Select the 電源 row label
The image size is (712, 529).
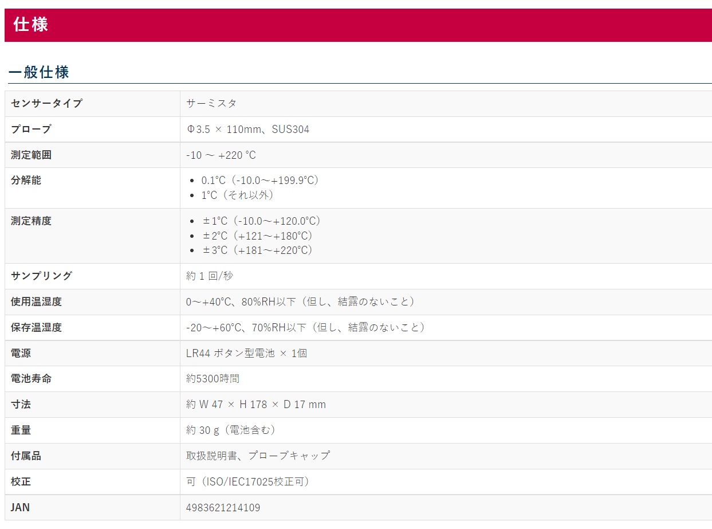21,354
